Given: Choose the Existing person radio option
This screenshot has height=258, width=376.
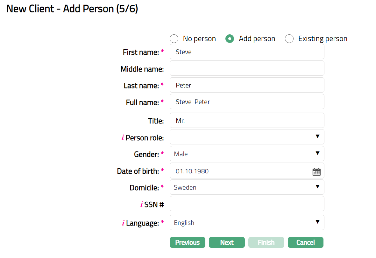Looking at the screenshot, I should (289, 39).
